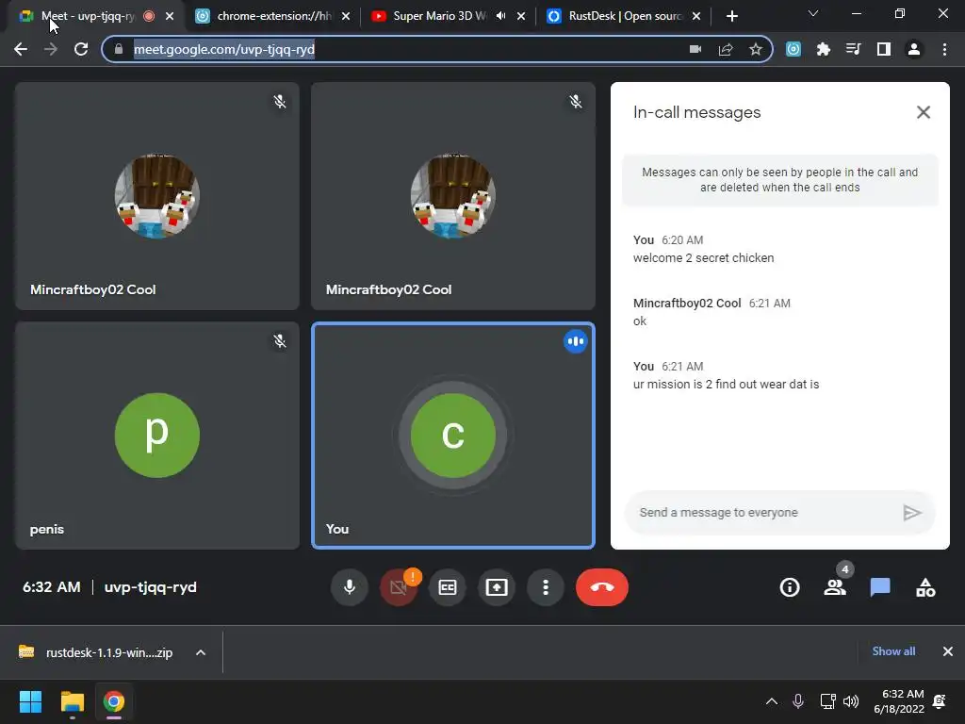Viewport: 965px width, 724px height.
Task: Expand the rustdesk download options chevron
Action: click(201, 652)
